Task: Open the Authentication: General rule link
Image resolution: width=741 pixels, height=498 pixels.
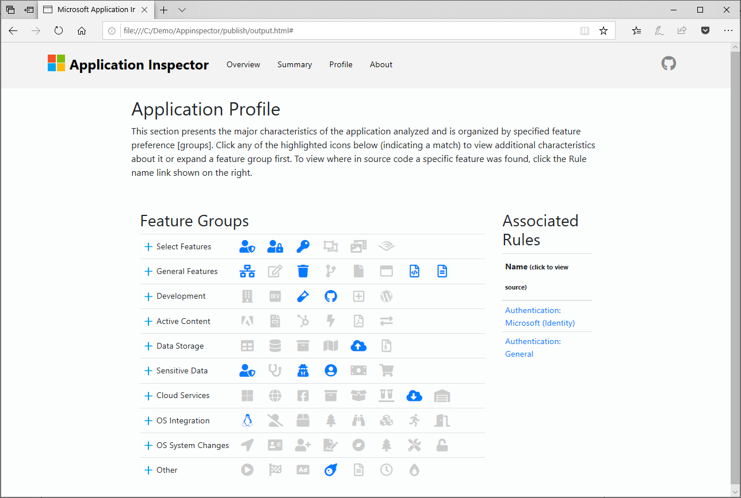Action: (x=533, y=348)
